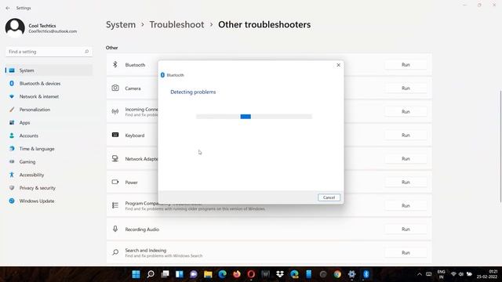Viewport: 502px width, 282px height.
Task: Open Accessibility settings
Action: [49, 175]
